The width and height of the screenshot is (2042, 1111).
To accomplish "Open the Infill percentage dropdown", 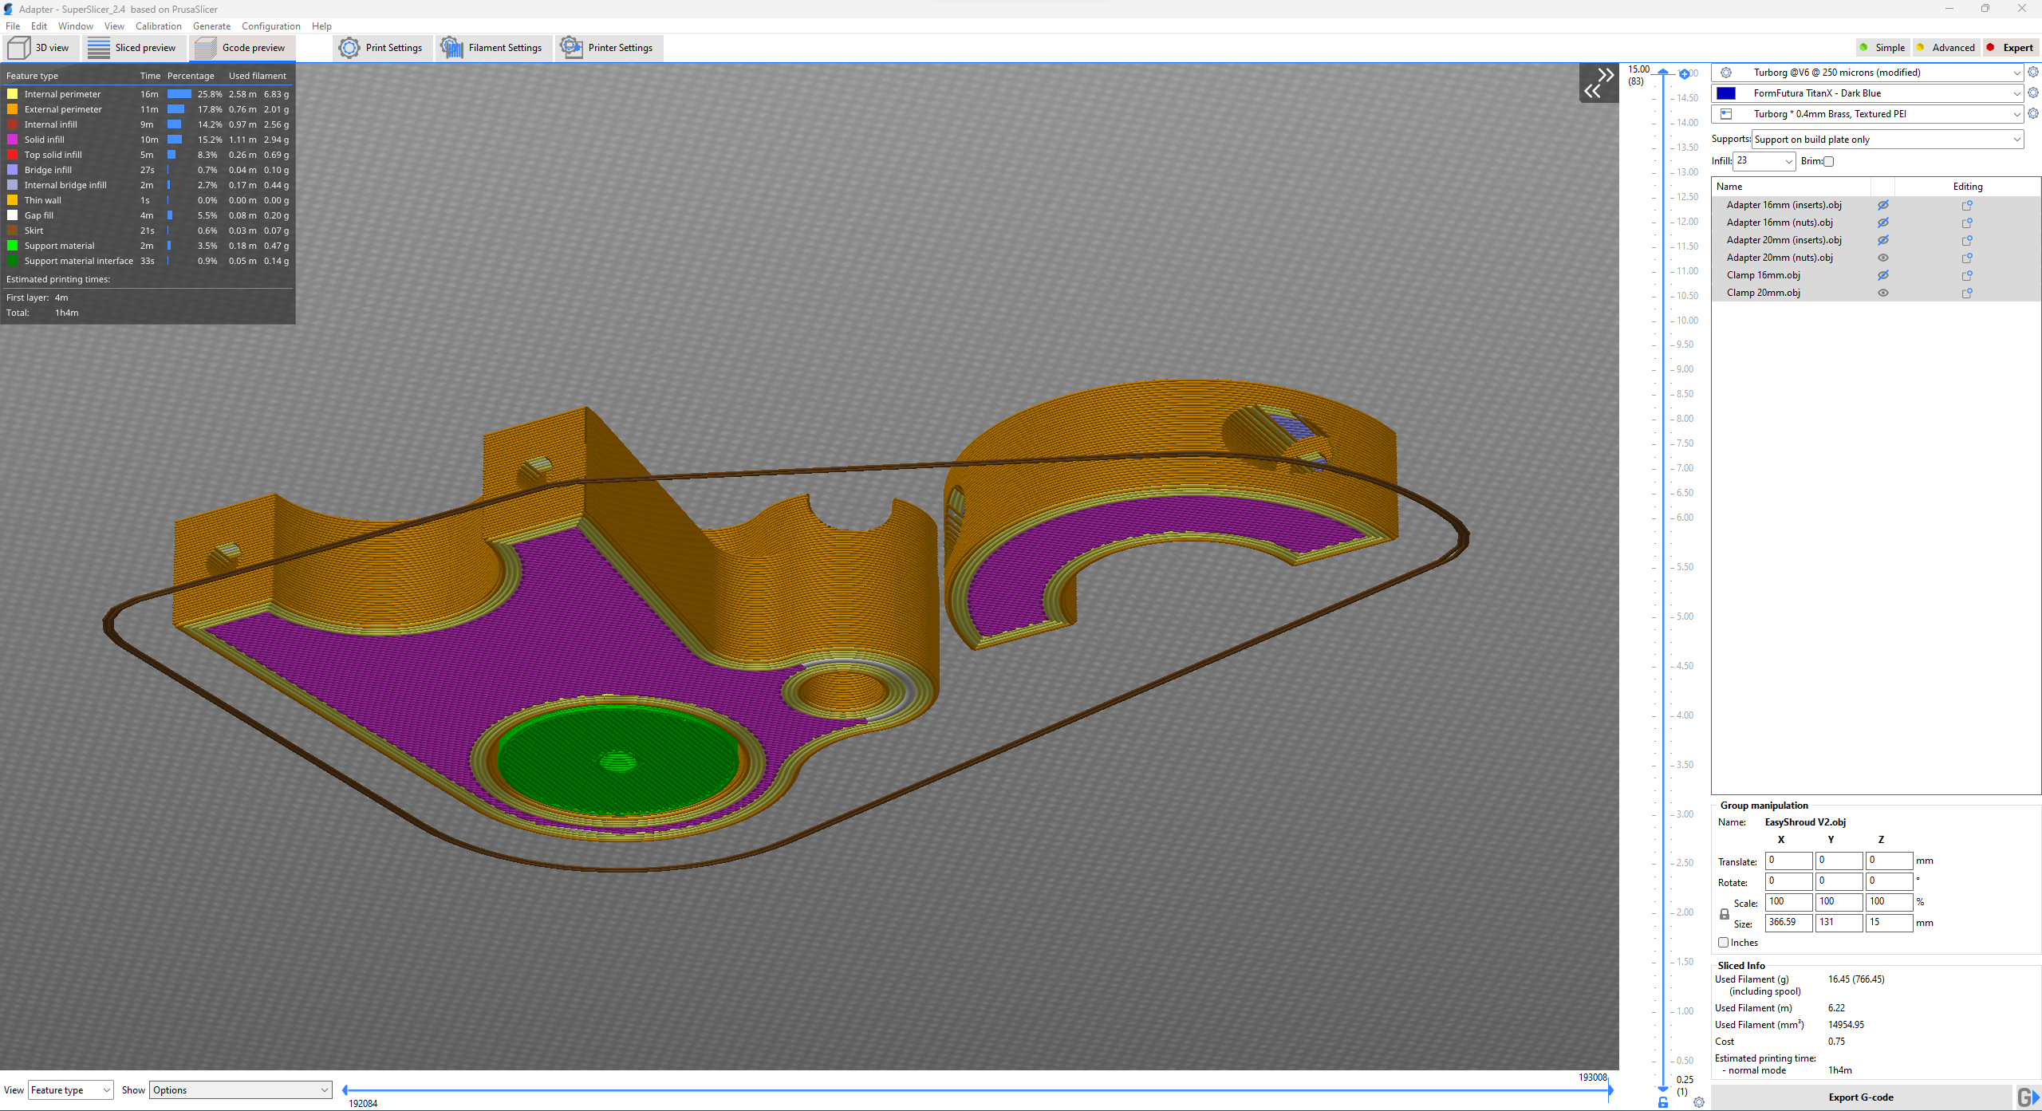I will [x=1788, y=161].
